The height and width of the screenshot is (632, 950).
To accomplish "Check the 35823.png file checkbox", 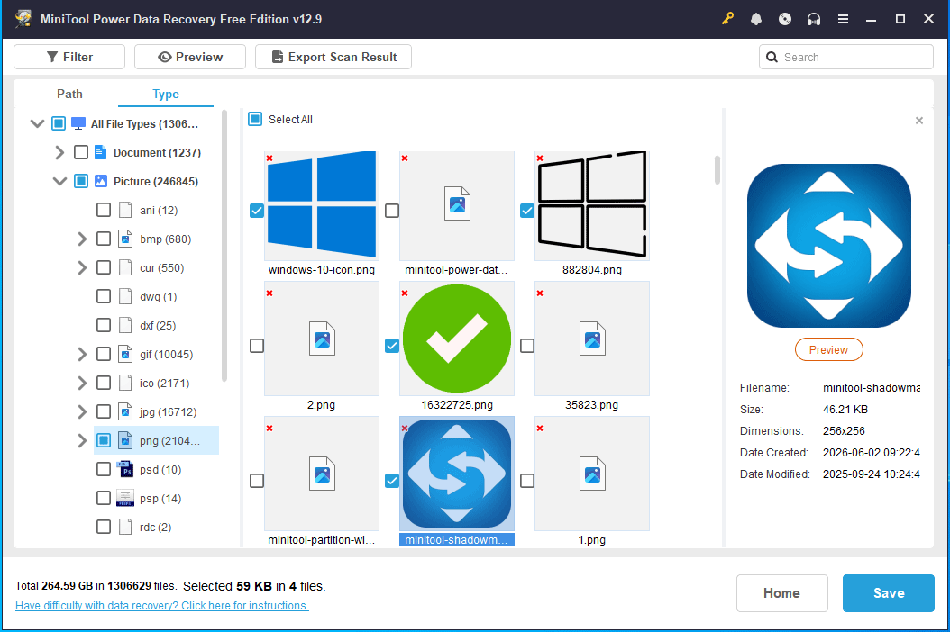I will tap(527, 346).
